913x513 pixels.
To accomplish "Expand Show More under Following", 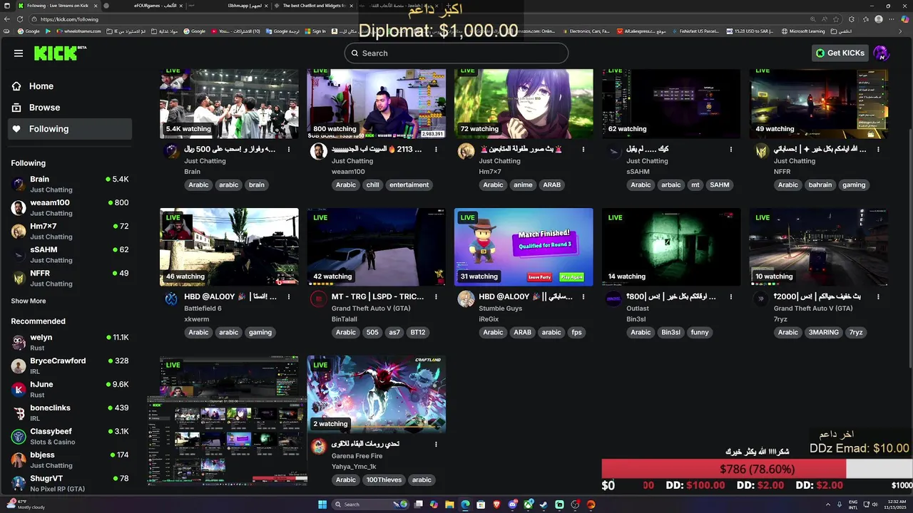I will click(29, 301).
